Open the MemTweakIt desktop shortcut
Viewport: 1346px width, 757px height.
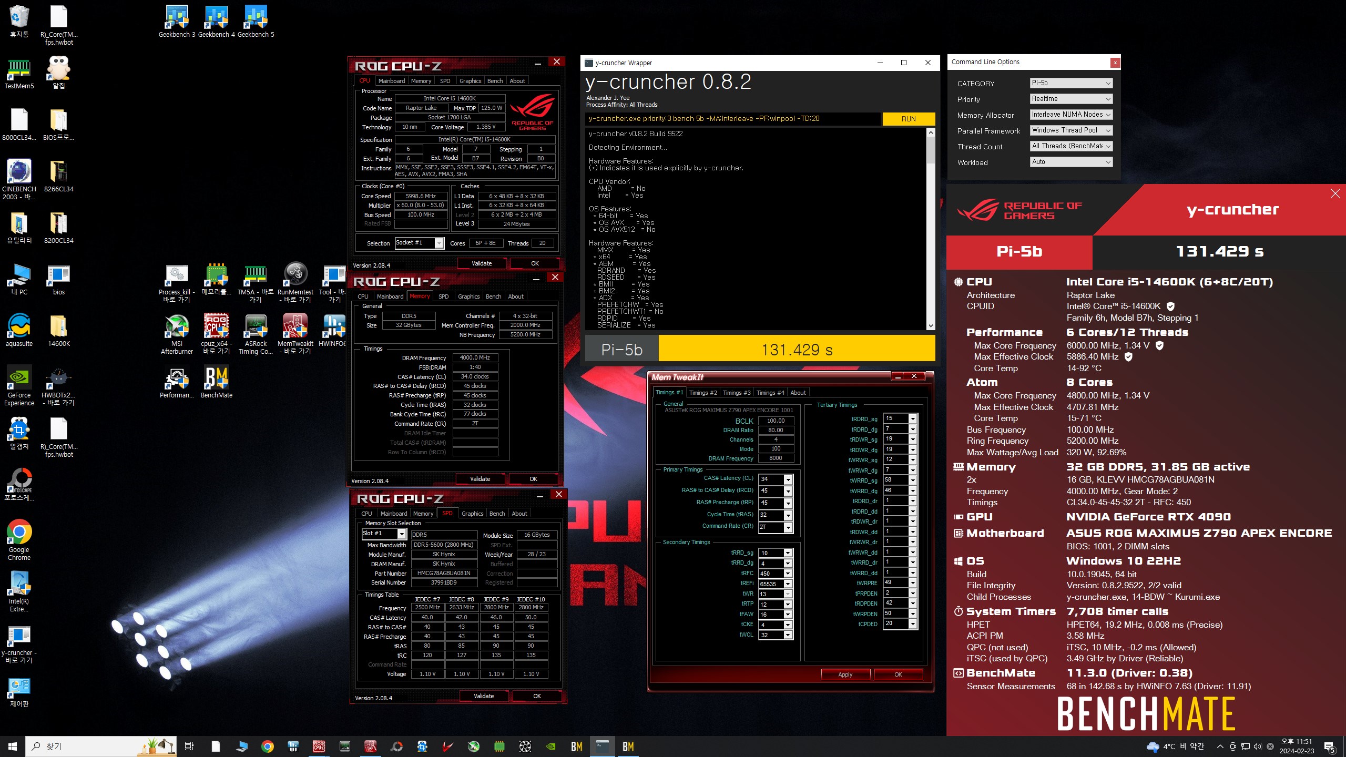295,334
